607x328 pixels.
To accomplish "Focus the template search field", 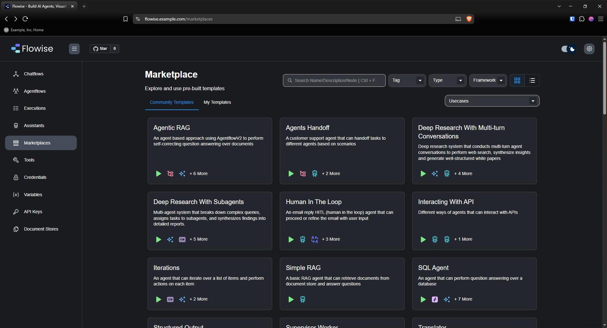I will click(334, 80).
